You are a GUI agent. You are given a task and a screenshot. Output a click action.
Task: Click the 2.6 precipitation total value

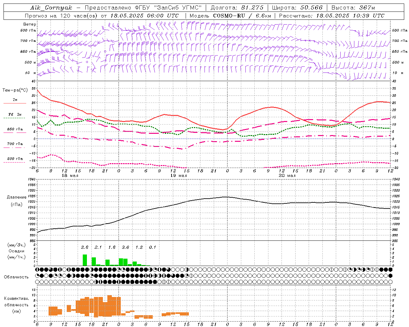click(x=85, y=247)
